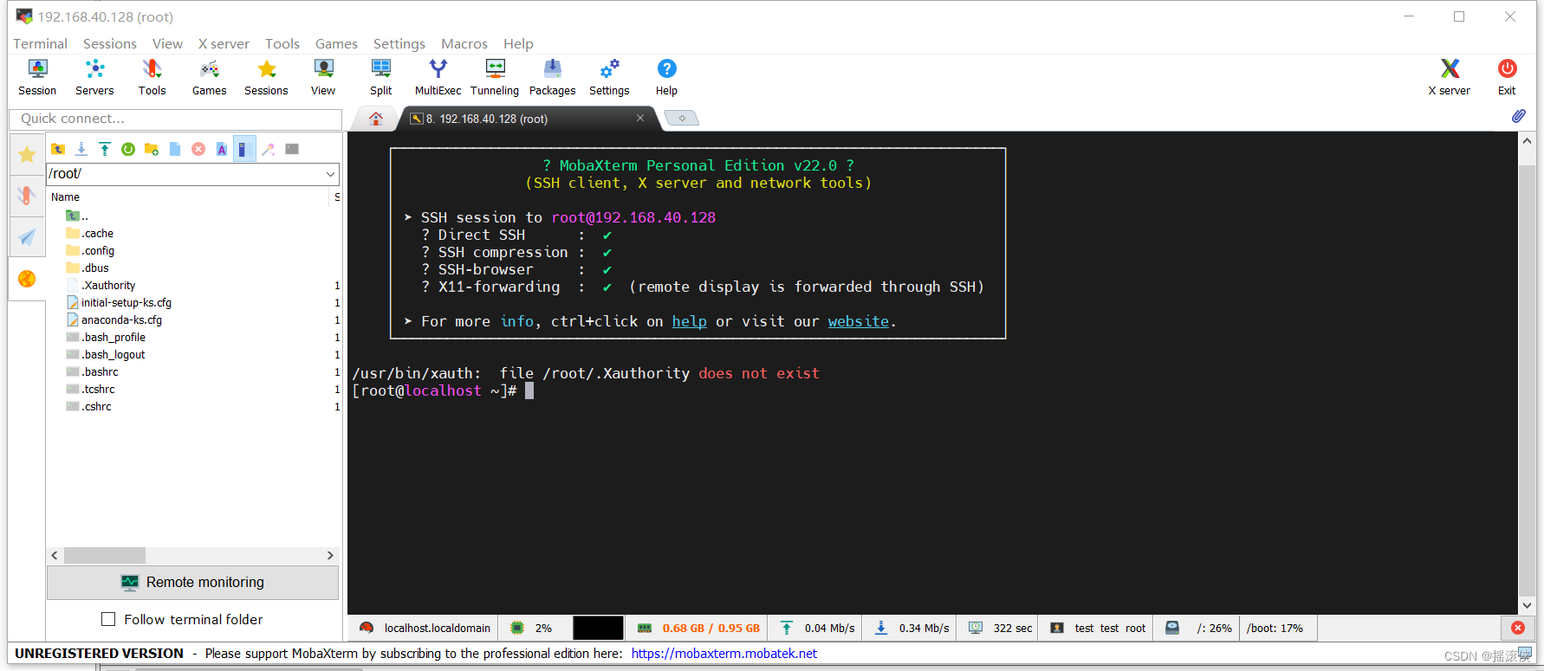Open the X server menu

coord(224,43)
